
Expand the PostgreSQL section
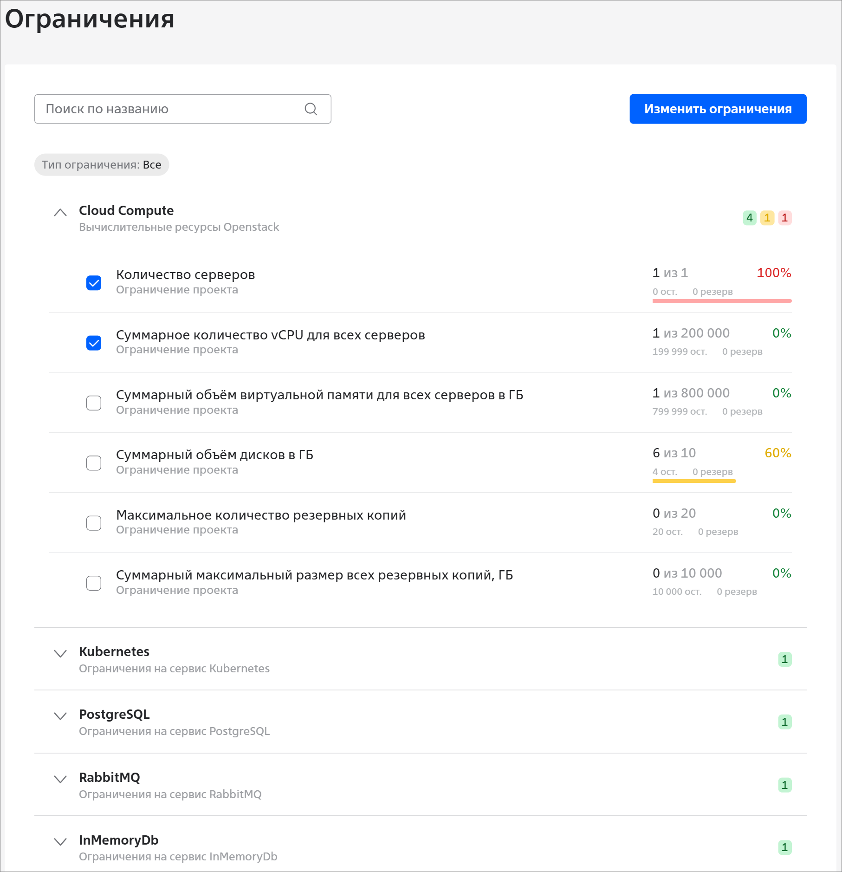[60, 716]
